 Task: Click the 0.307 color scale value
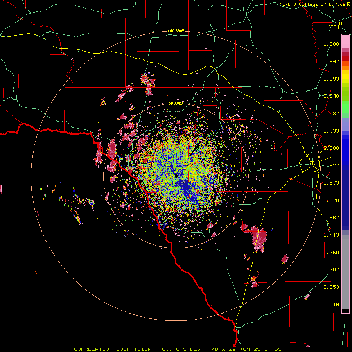pos(331,270)
